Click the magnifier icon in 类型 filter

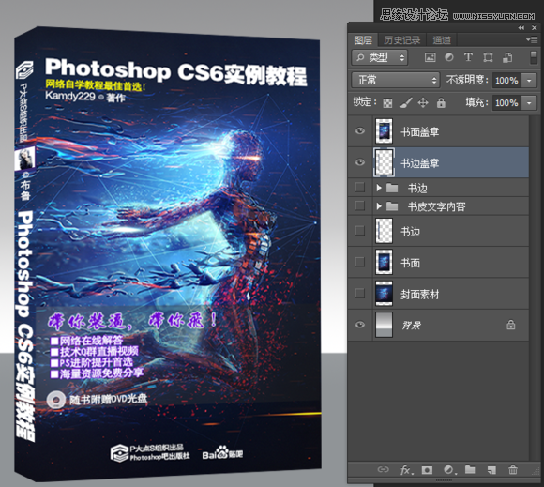[x=361, y=57]
